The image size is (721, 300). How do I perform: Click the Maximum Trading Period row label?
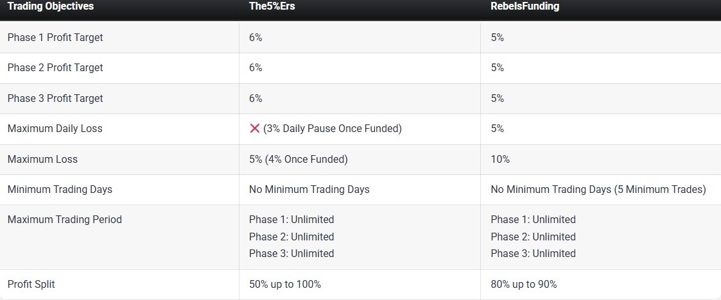pos(64,219)
